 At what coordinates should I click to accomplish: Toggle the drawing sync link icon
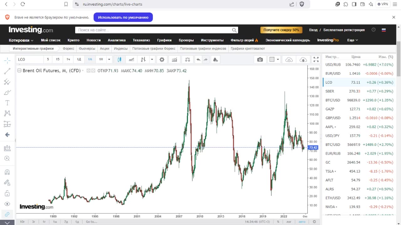tap(7, 214)
